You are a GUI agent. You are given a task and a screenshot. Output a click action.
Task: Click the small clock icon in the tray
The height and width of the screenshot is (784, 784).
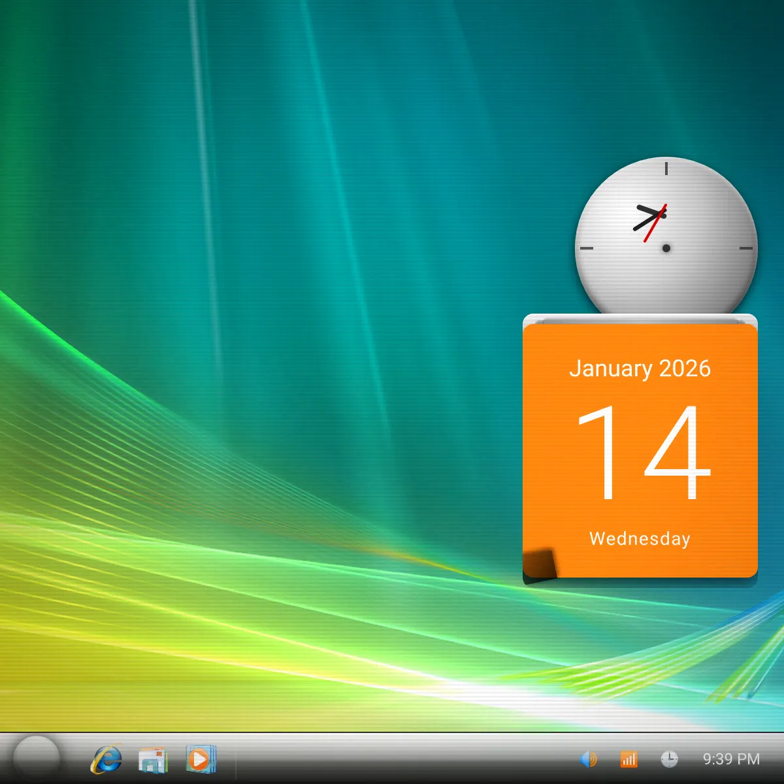click(669, 759)
